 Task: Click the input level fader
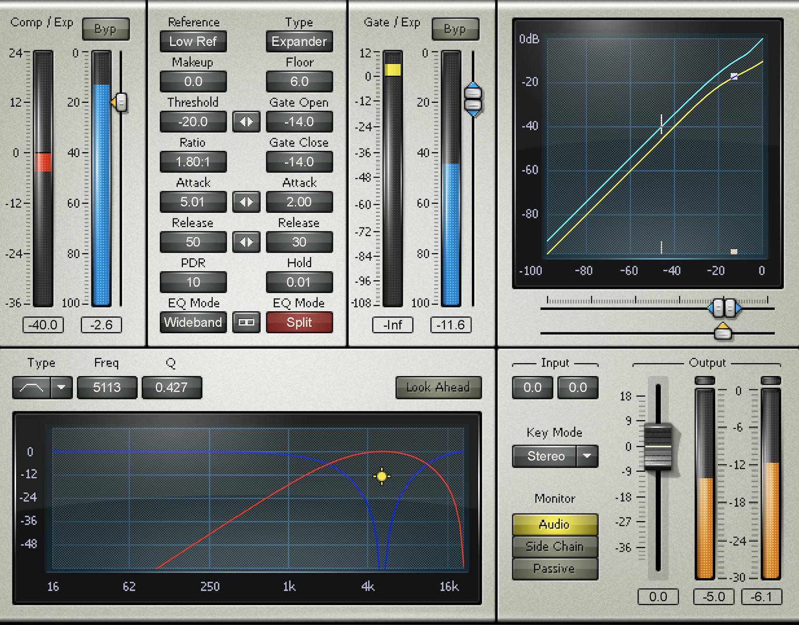pos(659,446)
